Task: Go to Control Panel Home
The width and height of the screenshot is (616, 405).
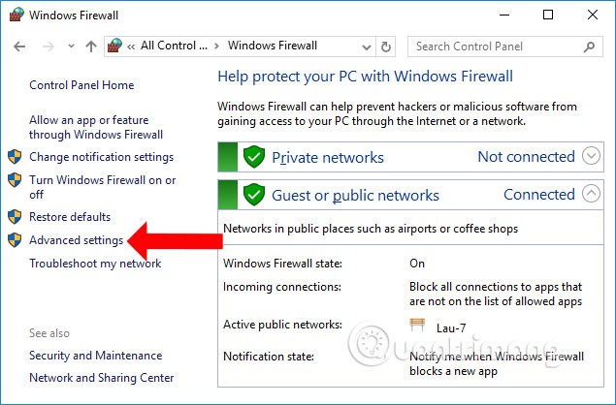Action: pyautogui.click(x=81, y=85)
